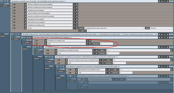Image resolution: width=174 pixels, height=93 pixels.
Task: Click first toolbar icon of the top condition
Action: 159,1
